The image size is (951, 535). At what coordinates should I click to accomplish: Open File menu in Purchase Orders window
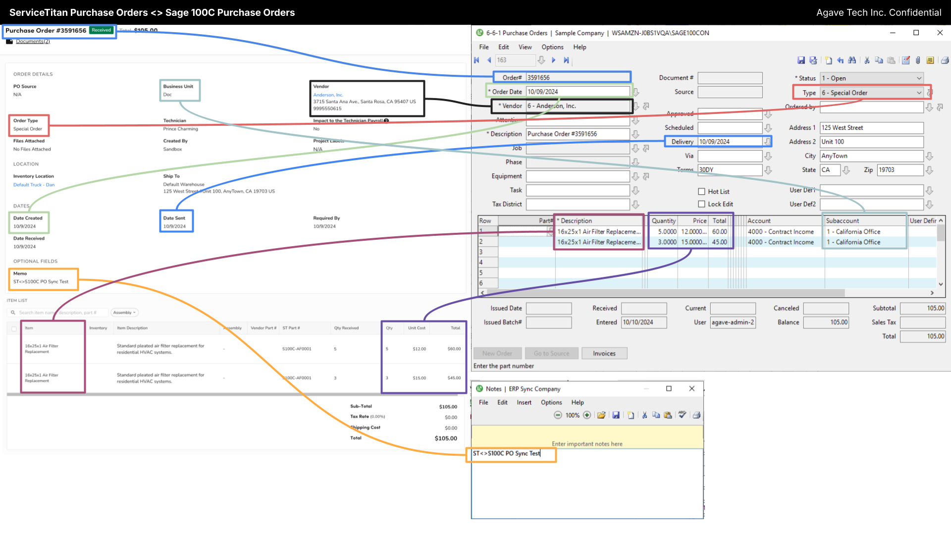[484, 47]
